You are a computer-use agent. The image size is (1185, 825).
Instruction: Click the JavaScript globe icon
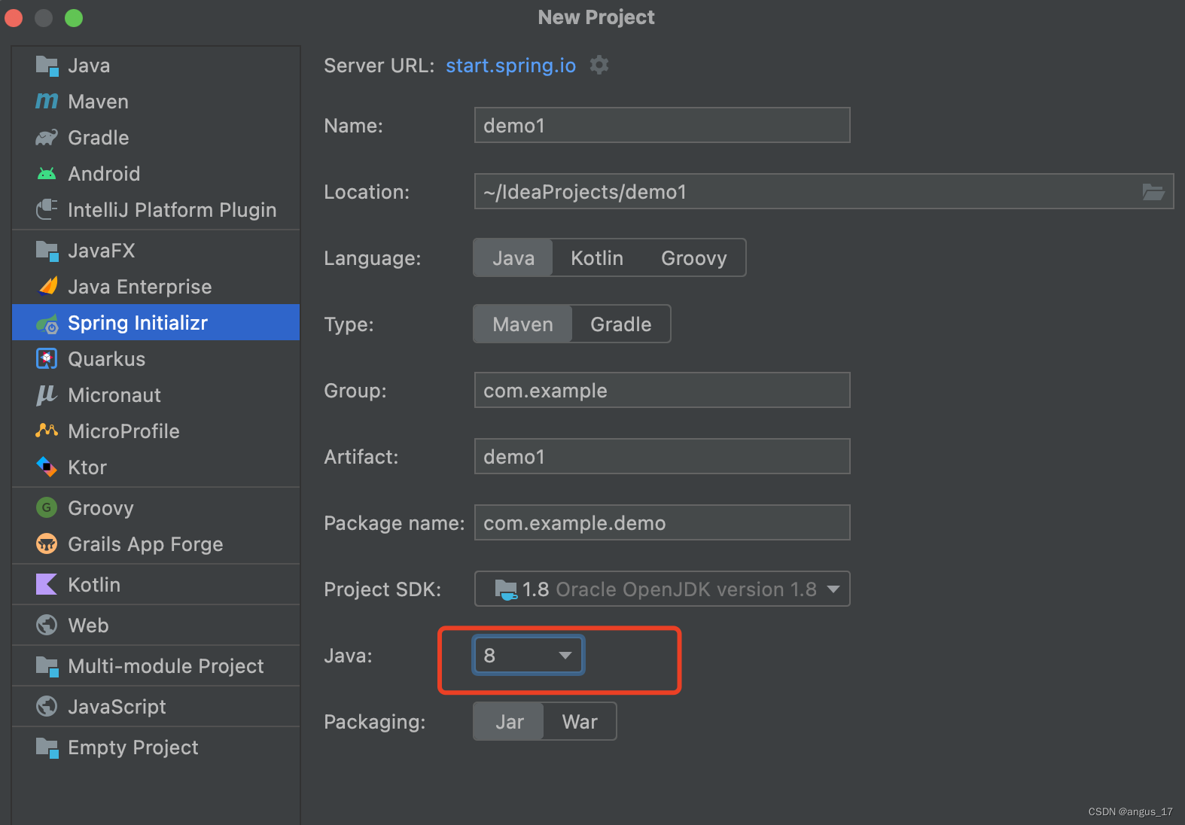[47, 706]
